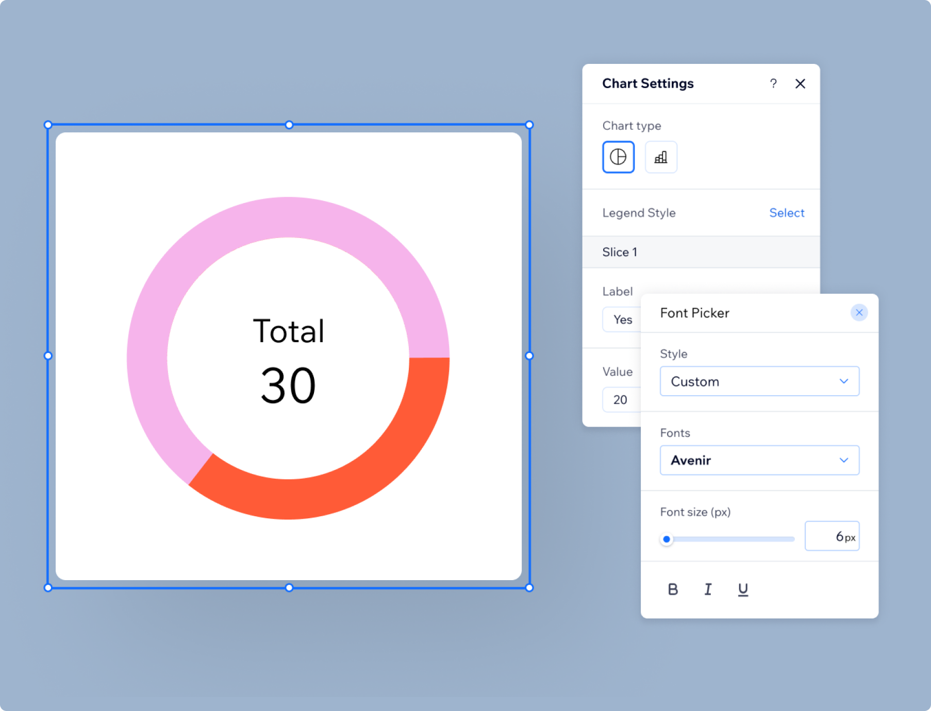
Task: Apply bold formatting in the Font Picker
Action: click(673, 589)
